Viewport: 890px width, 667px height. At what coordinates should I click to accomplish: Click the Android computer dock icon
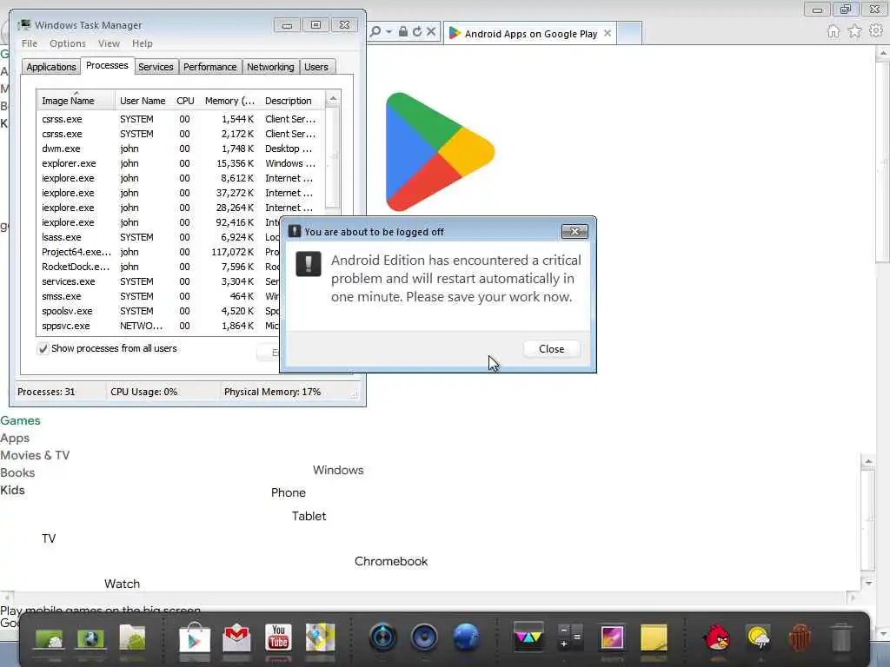[50, 638]
